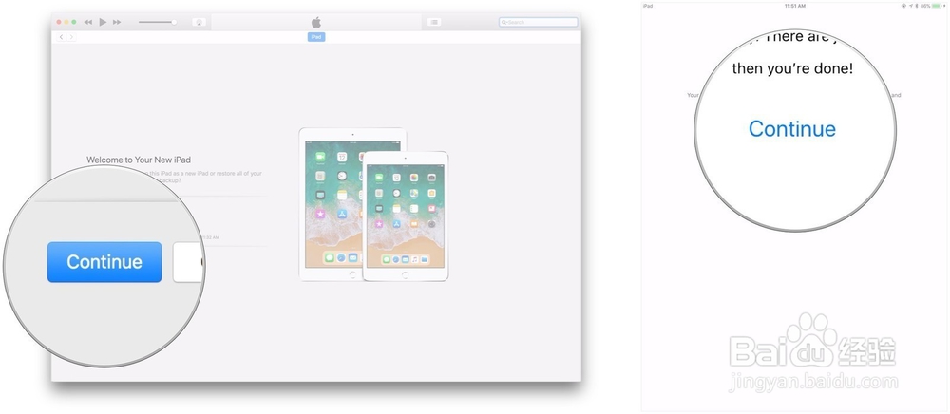Click the orientation lock icon on iPad
The image size is (950, 414).
click(904, 6)
